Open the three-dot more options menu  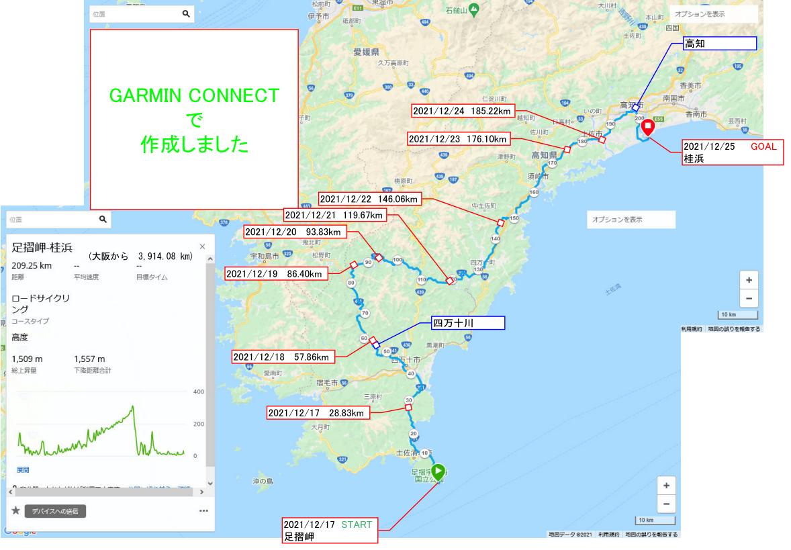[x=204, y=510]
